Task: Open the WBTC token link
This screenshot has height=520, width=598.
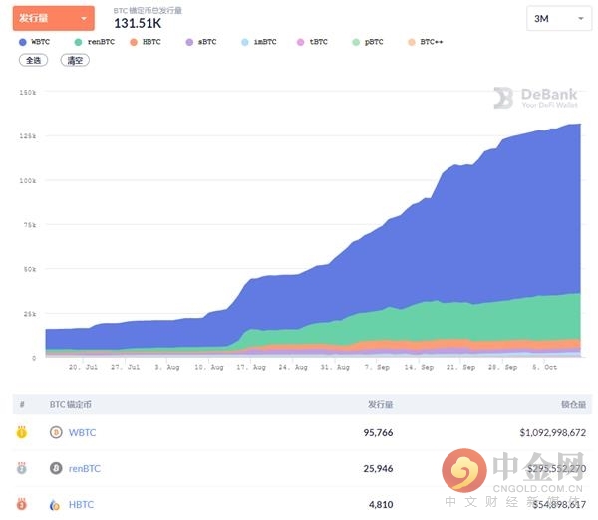Action: point(82,432)
